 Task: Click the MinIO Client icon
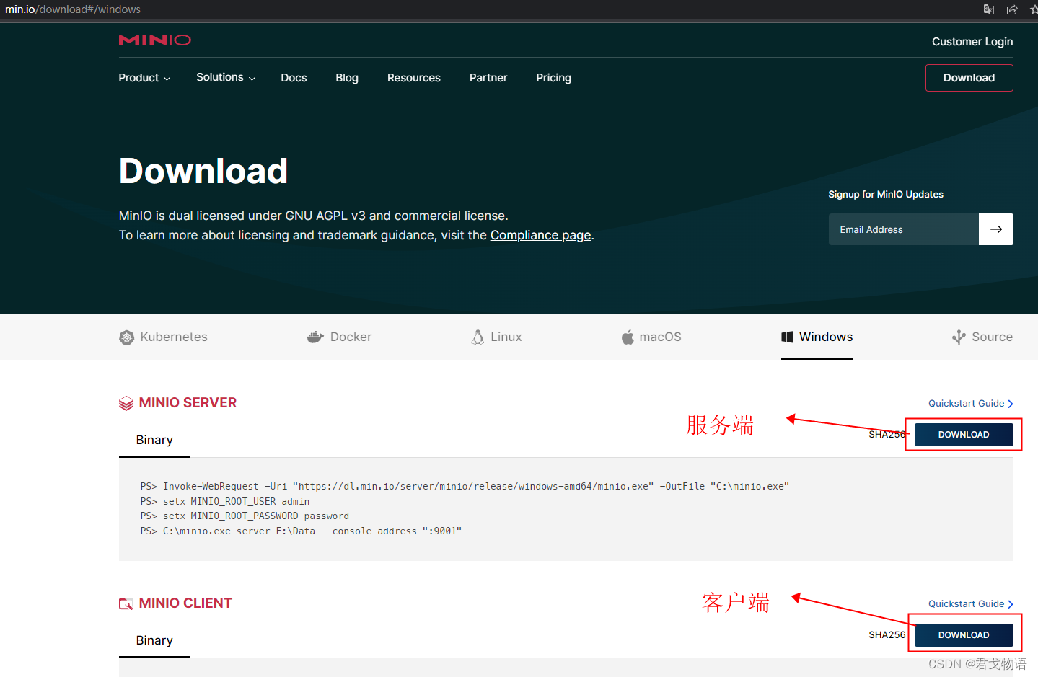click(126, 603)
